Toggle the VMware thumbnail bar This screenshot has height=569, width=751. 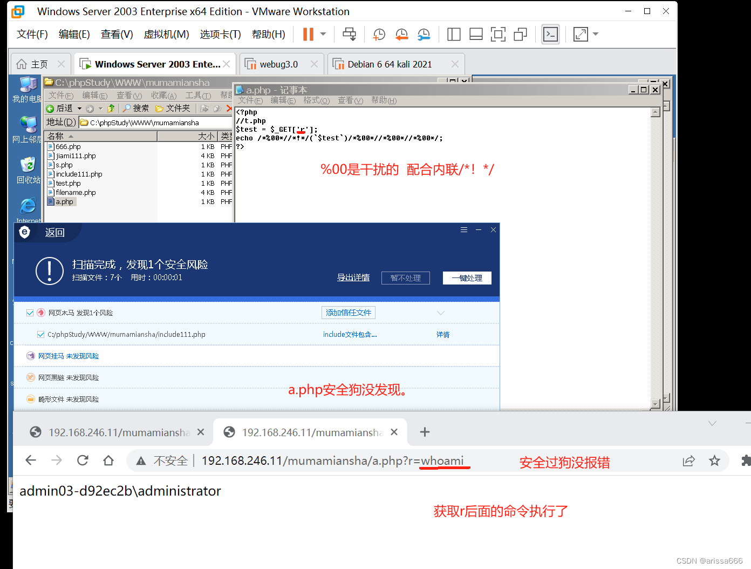coord(476,35)
